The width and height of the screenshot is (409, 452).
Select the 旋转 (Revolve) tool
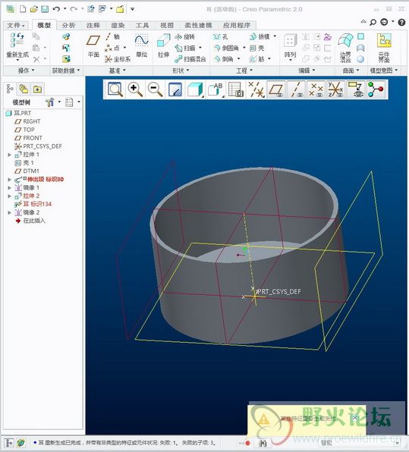pos(184,36)
